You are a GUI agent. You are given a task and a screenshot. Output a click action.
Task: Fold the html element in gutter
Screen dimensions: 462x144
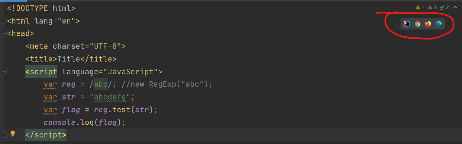tap(4, 21)
